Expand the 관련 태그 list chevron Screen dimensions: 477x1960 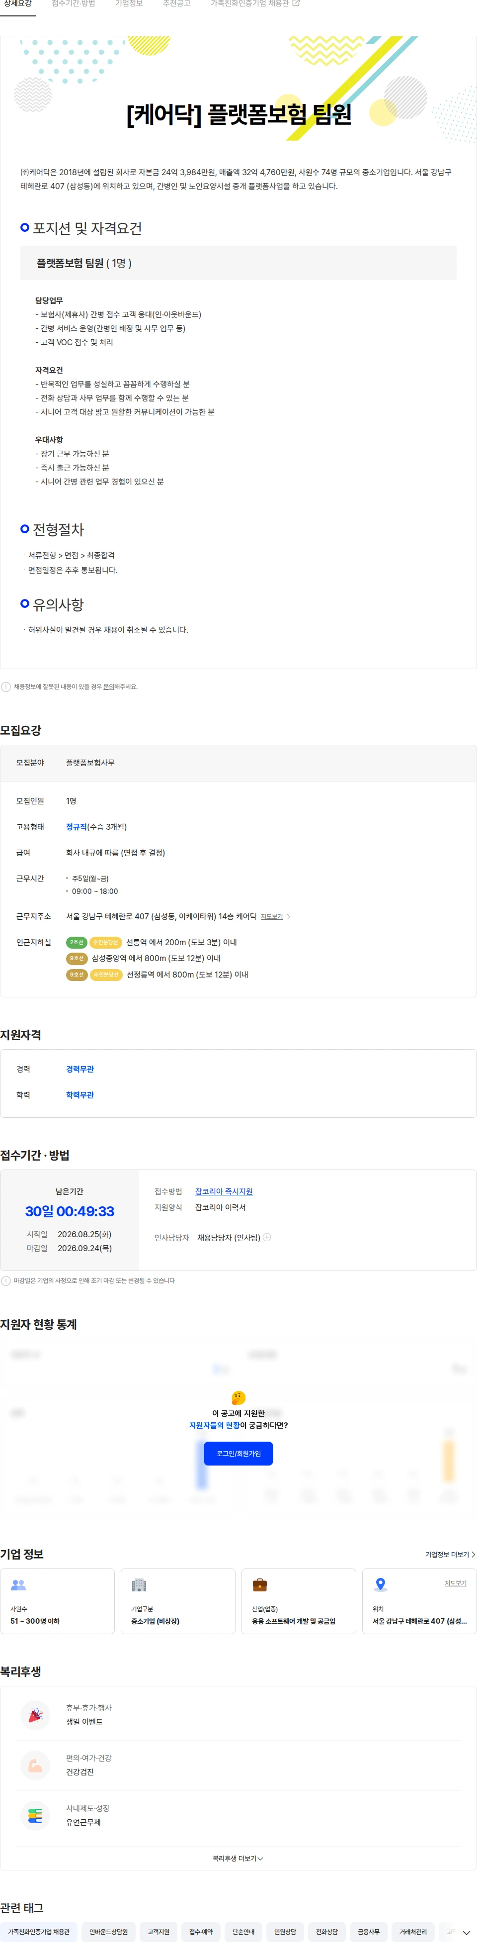pyautogui.click(x=467, y=1933)
